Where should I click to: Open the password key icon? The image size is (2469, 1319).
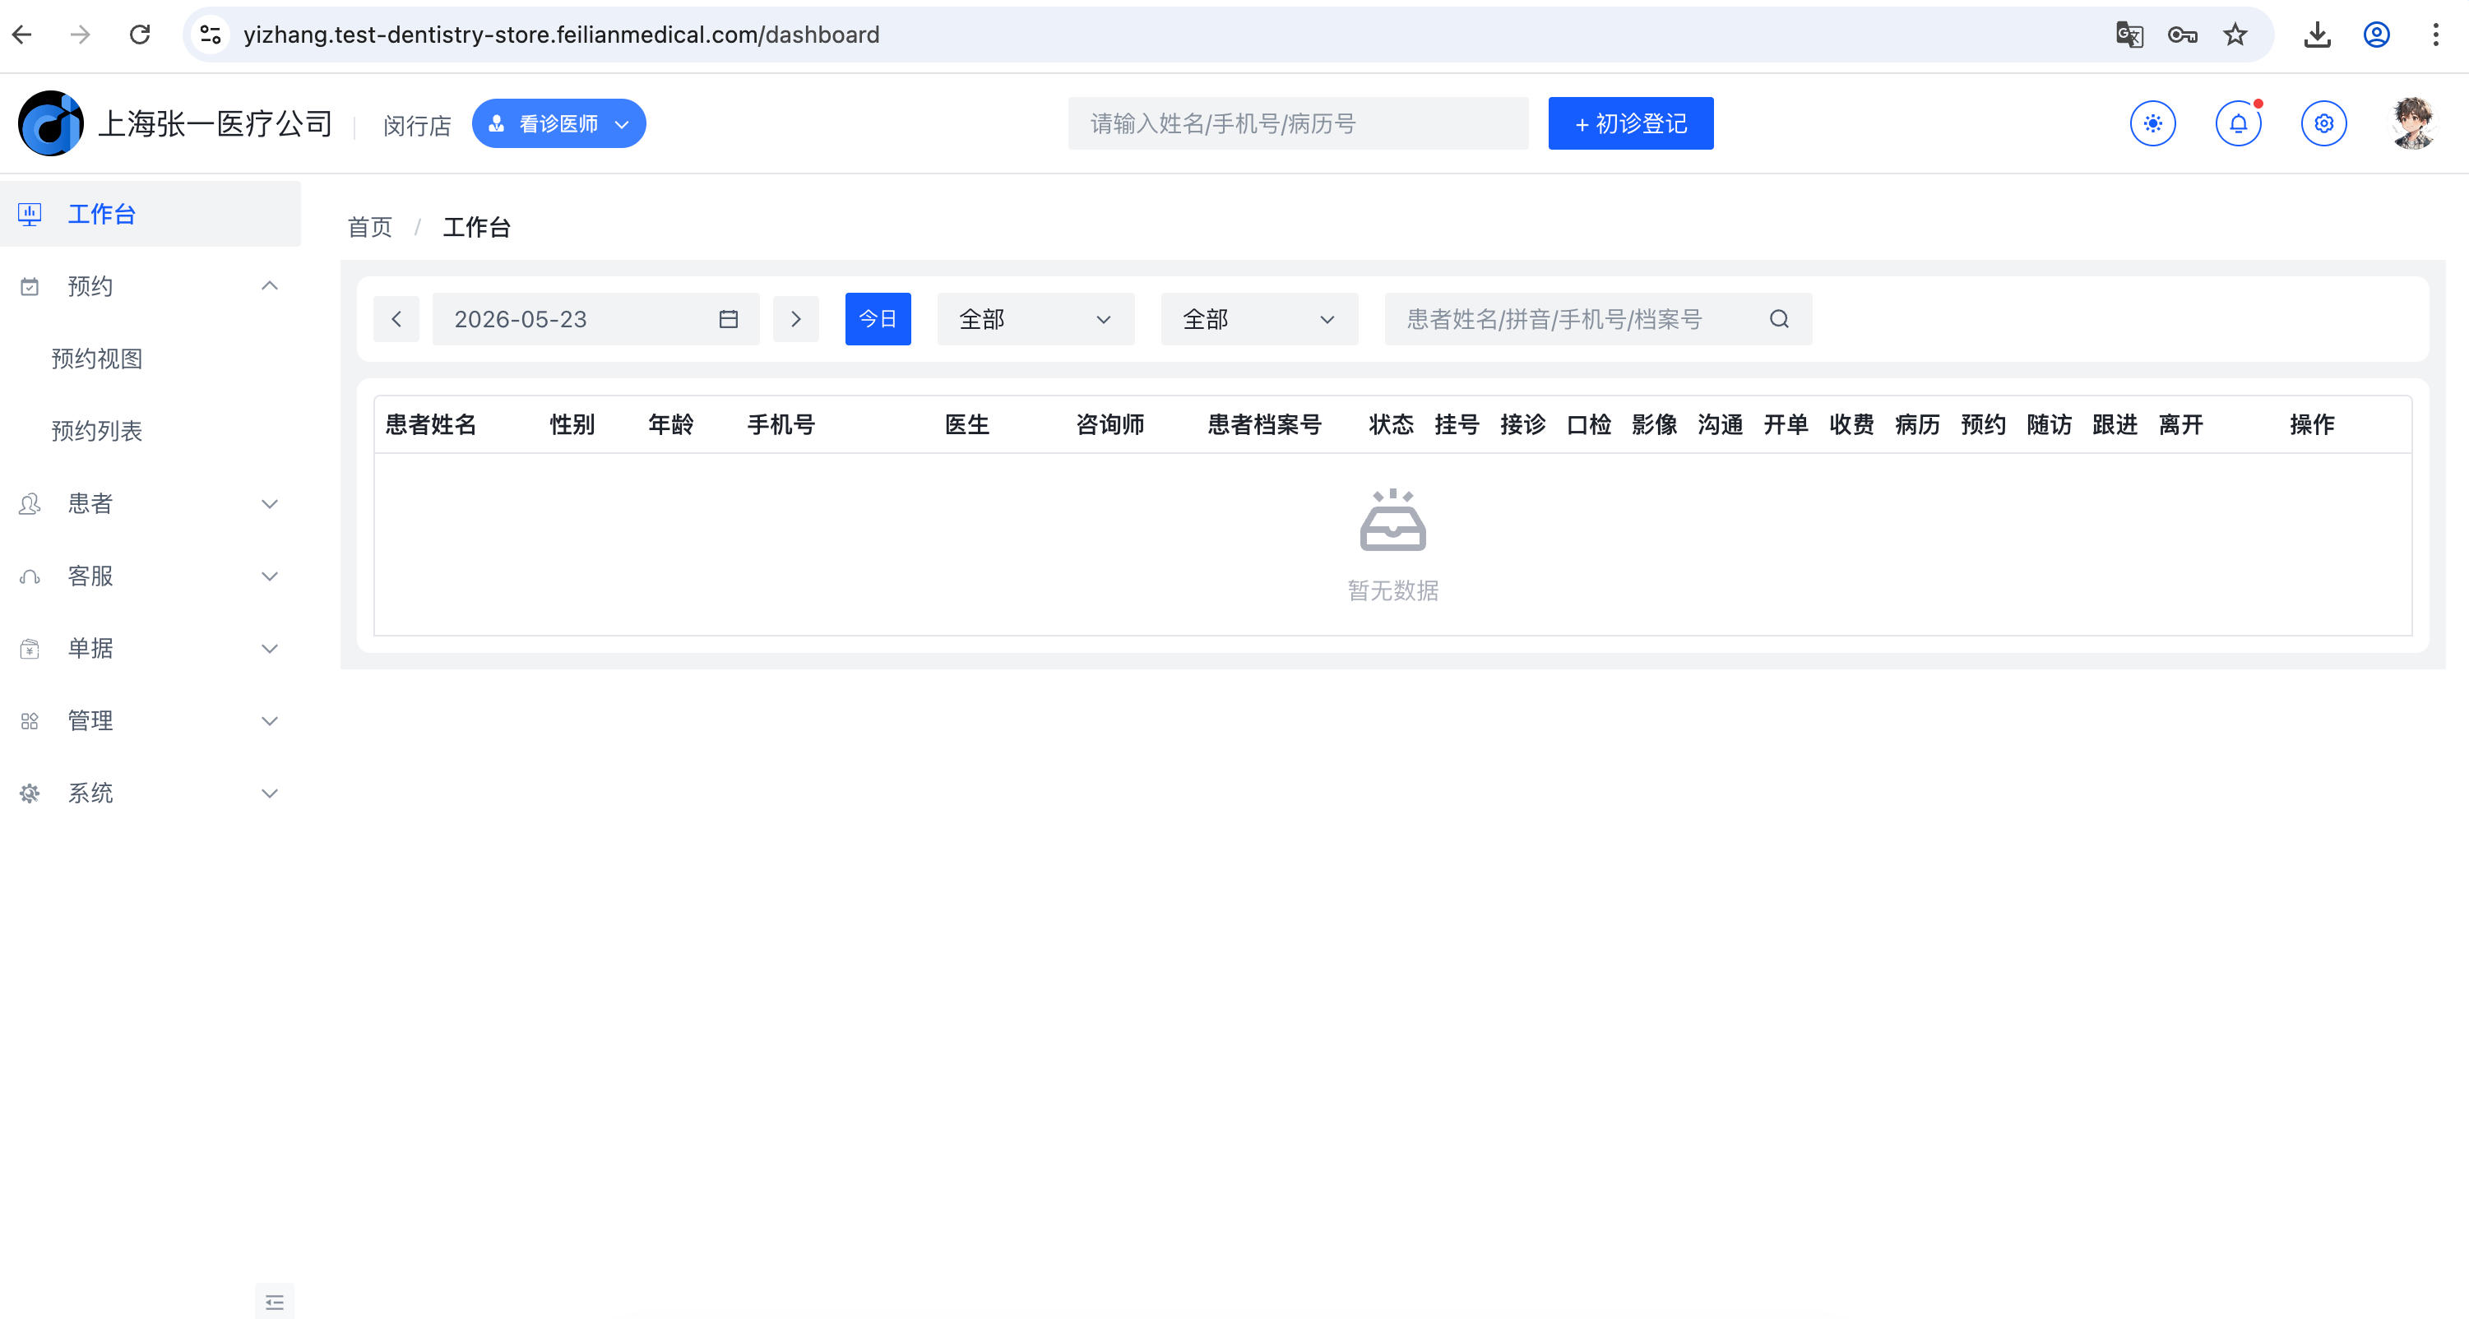click(x=2183, y=35)
